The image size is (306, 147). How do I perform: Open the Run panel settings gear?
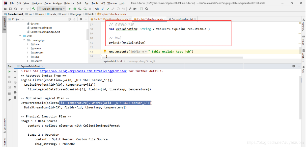click(293, 66)
